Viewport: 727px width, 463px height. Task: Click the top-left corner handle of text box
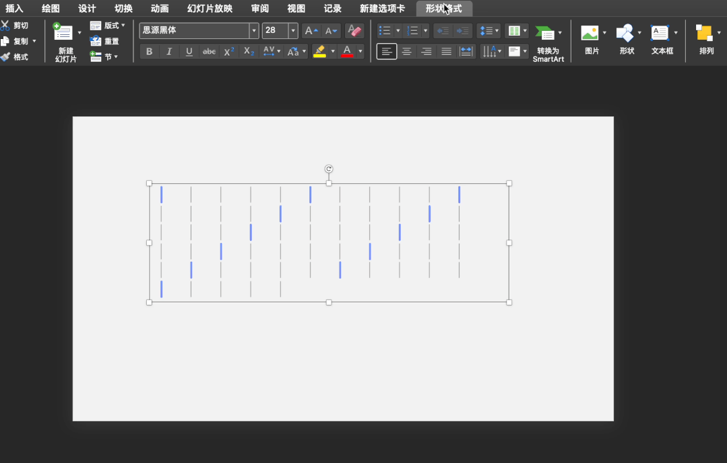tap(150, 183)
